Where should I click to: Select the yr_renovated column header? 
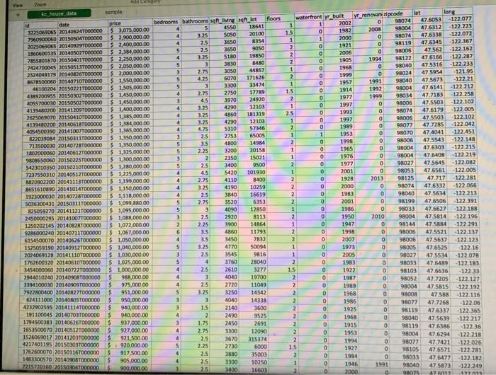pos(368,15)
